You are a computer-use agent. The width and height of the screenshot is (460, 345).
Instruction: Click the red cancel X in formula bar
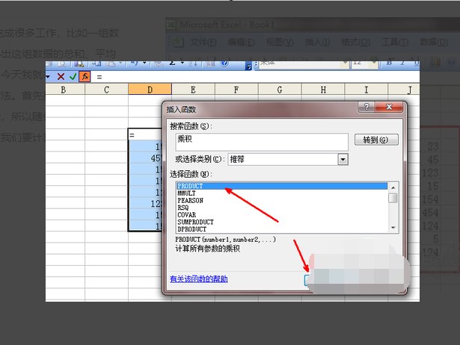coord(61,76)
